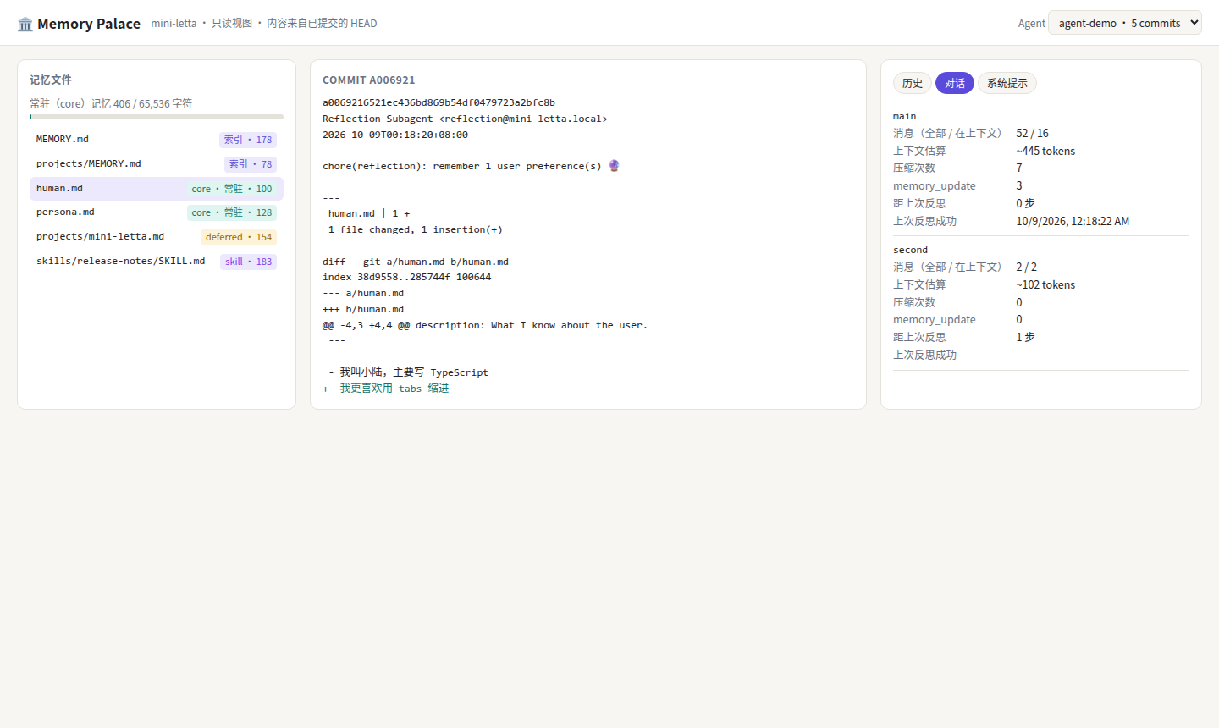
Task: Click the skill · 183 badge
Action: click(x=249, y=262)
